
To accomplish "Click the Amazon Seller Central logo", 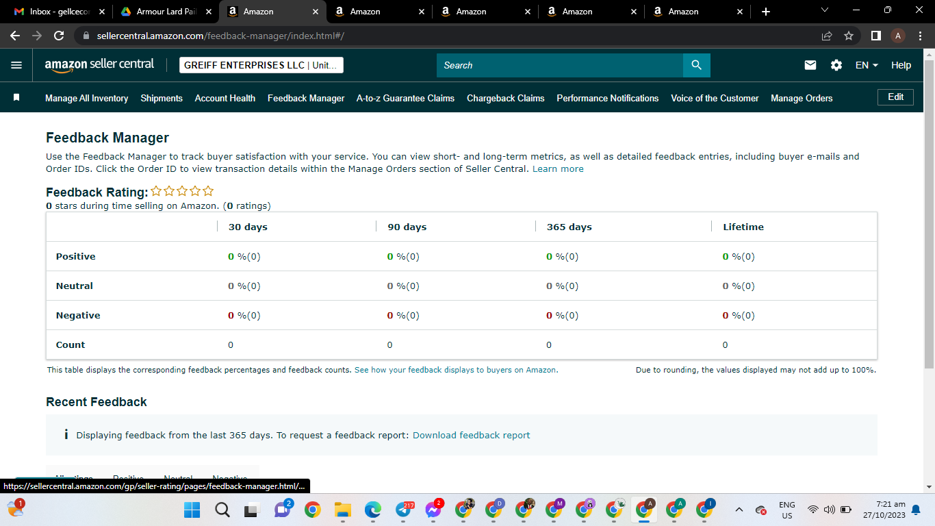I will (x=100, y=65).
